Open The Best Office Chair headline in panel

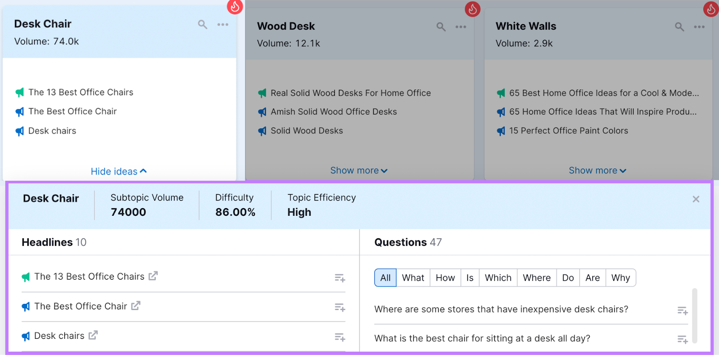81,306
